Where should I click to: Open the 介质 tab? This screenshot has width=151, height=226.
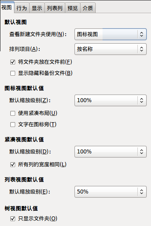point(88,8)
